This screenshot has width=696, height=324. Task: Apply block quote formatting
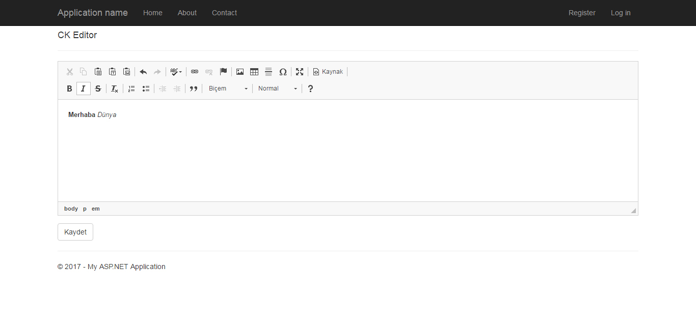194,89
